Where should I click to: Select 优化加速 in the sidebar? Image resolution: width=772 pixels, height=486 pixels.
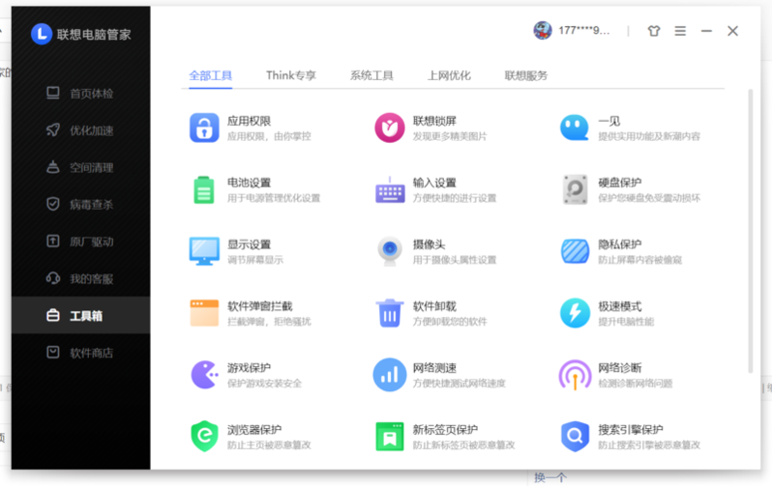tap(80, 130)
